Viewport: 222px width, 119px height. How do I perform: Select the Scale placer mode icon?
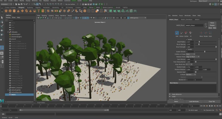coord(210,33)
